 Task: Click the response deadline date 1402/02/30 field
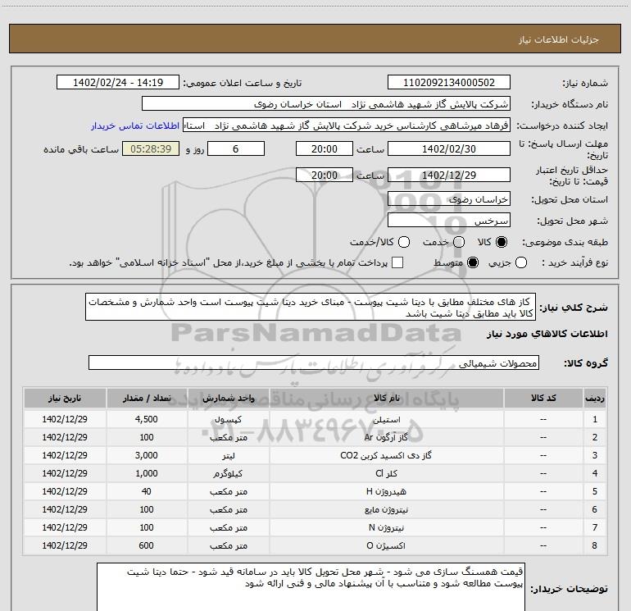(x=447, y=149)
